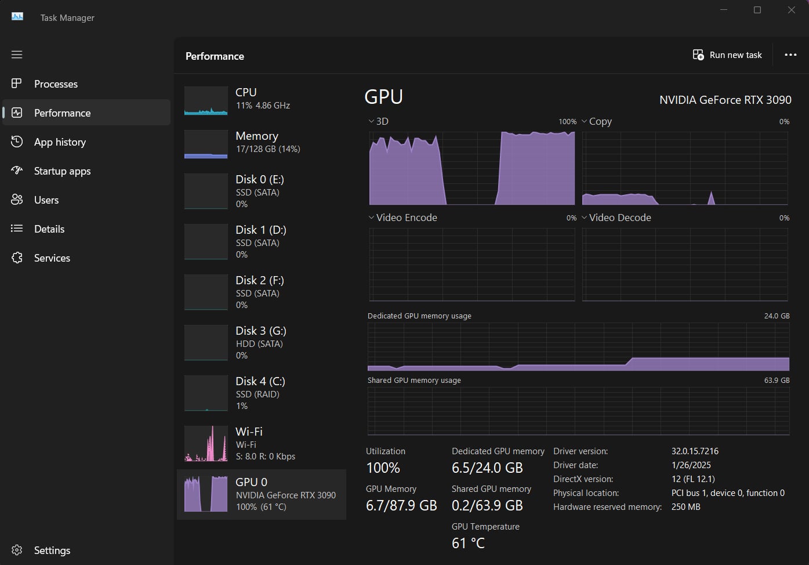Viewport: 809px width, 565px height.
Task: Go to the Startup apps page
Action: pos(86,171)
